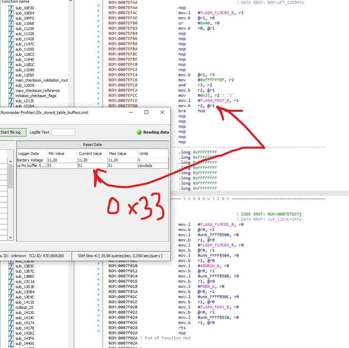Select sub_1211E in function list
The height and width of the screenshot is (348, 349).
(25, 101)
